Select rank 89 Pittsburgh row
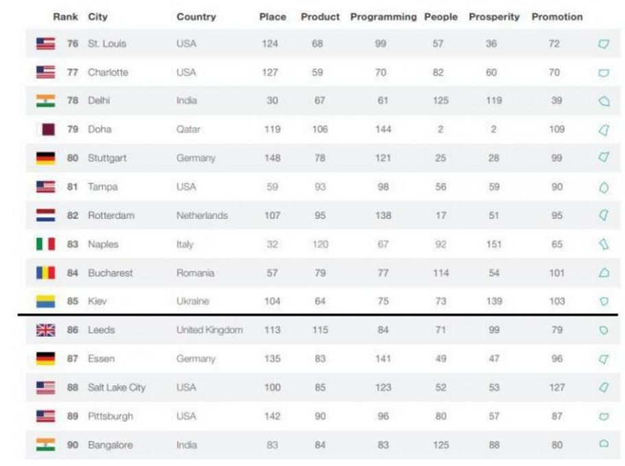The width and height of the screenshot is (625, 466). [323, 416]
